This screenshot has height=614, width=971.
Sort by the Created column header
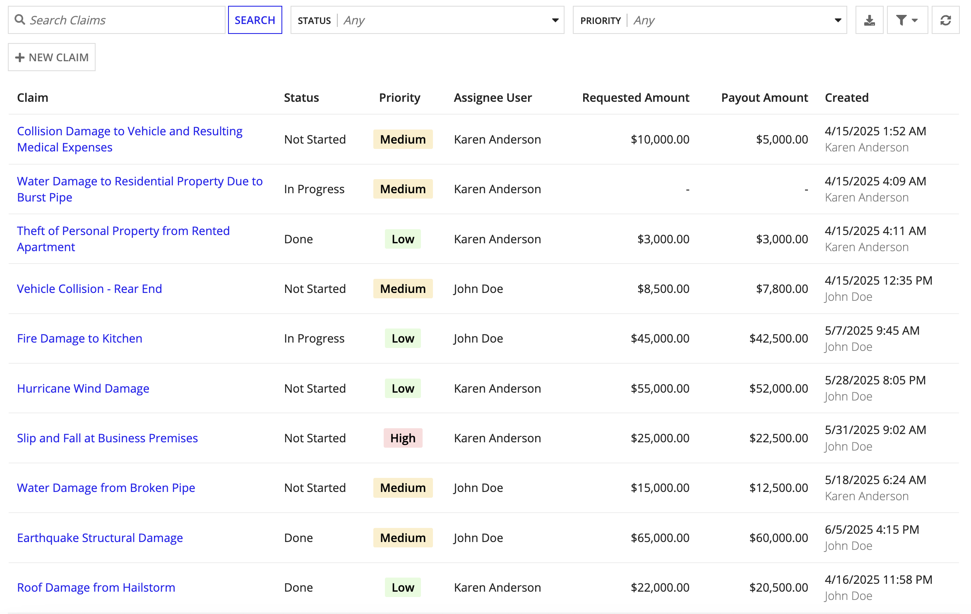tap(846, 98)
